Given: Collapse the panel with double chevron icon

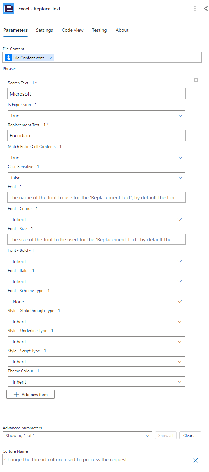Looking at the screenshot, I should [206, 9].
